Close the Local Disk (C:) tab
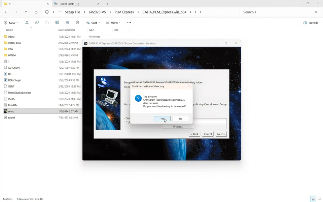Screen dimensions: 323x202 point(98,4)
